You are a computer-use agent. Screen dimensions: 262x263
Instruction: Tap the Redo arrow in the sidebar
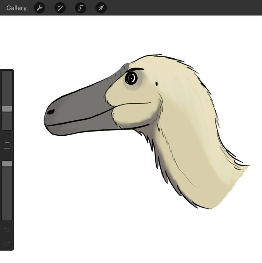coord(7,244)
